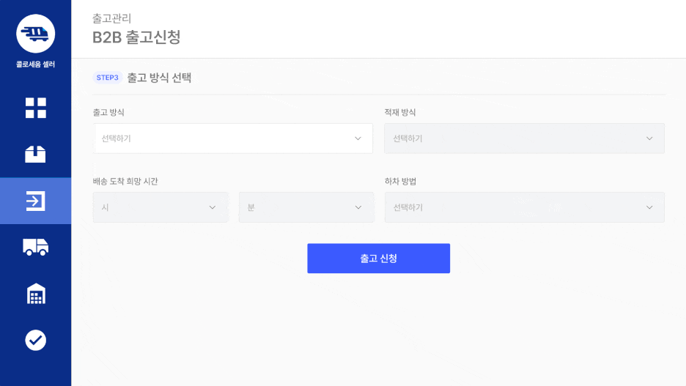
Task: Open the warehouse building icon in sidebar
Action: point(35,294)
